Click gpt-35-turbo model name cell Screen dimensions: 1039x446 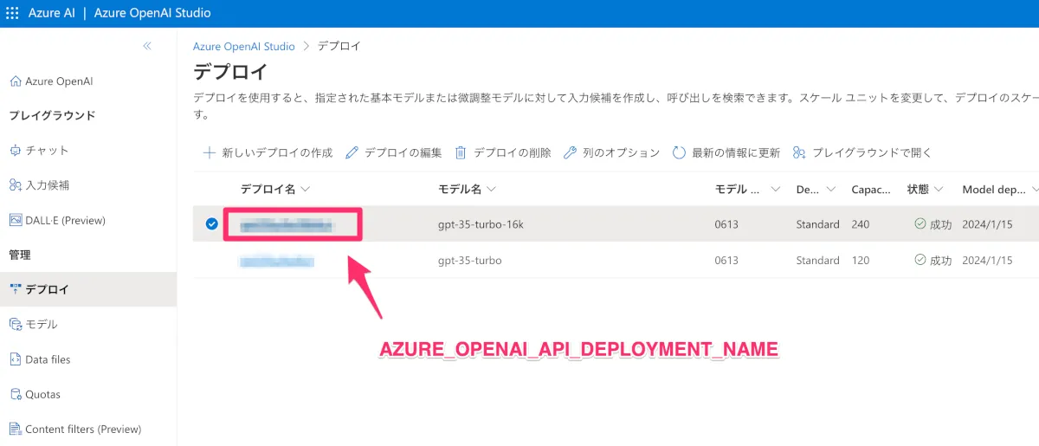pyautogui.click(x=470, y=260)
